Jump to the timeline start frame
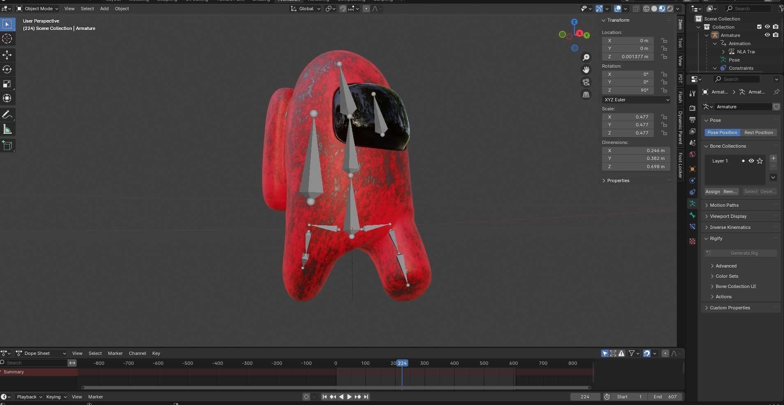Viewport: 784px width, 405px height. coord(324,397)
